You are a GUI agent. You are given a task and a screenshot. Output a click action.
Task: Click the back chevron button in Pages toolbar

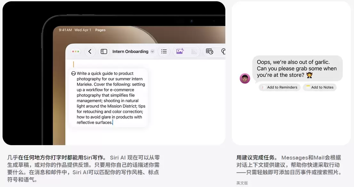point(90,51)
